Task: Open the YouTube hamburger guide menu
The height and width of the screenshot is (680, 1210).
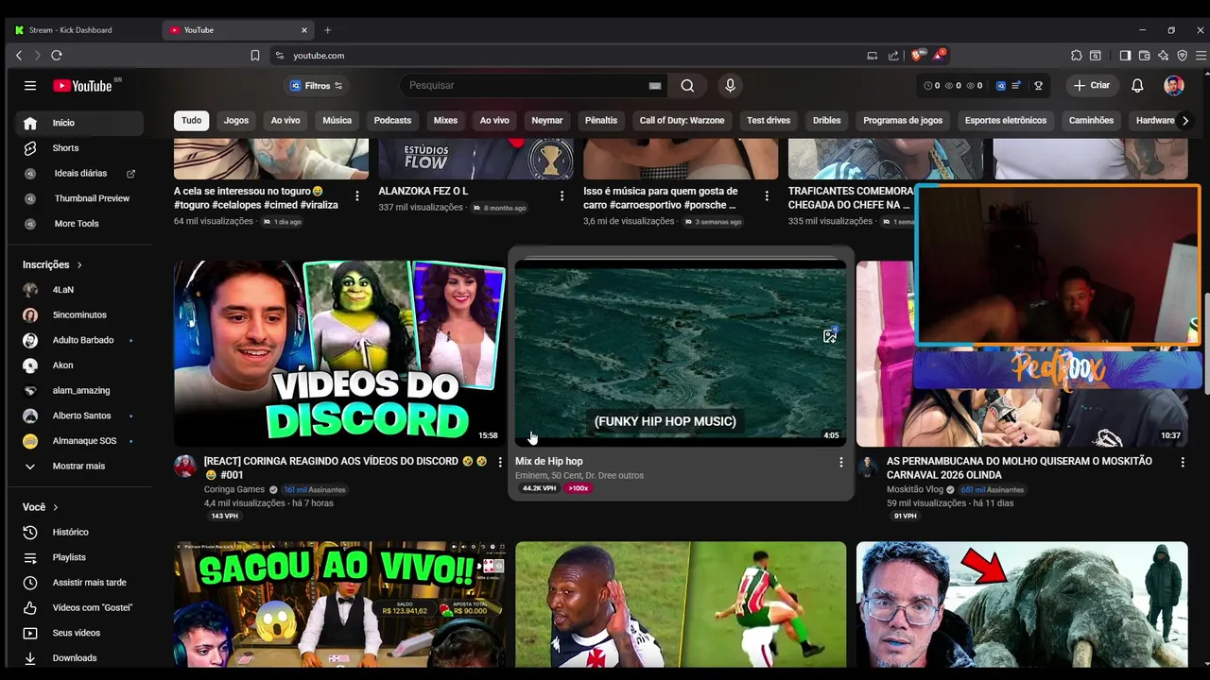Action: click(x=30, y=86)
